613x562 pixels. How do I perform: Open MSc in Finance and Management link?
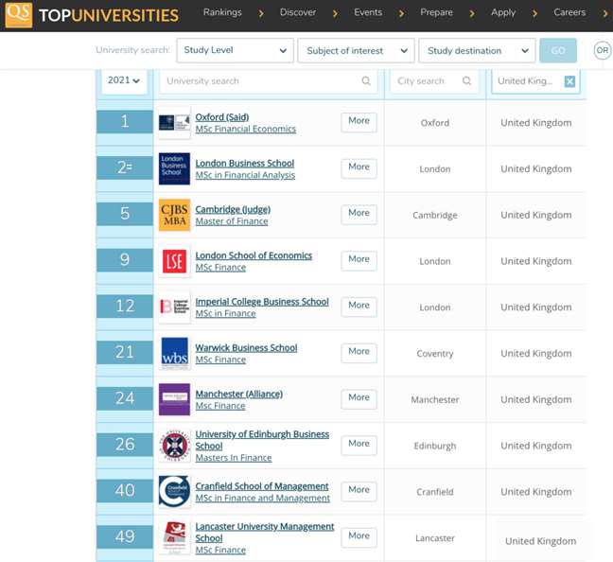click(262, 498)
